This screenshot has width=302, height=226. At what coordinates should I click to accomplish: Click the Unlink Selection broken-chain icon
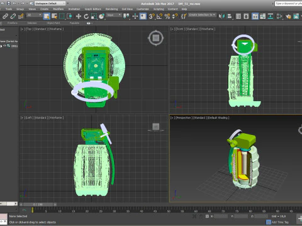coord(13,16)
